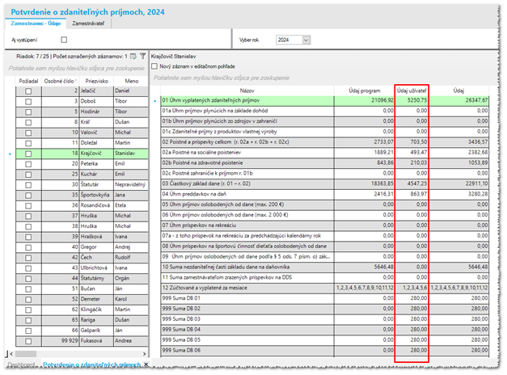Click total value 26347,67 in Údaj column
Screen dimensions: 507x375
[458, 101]
